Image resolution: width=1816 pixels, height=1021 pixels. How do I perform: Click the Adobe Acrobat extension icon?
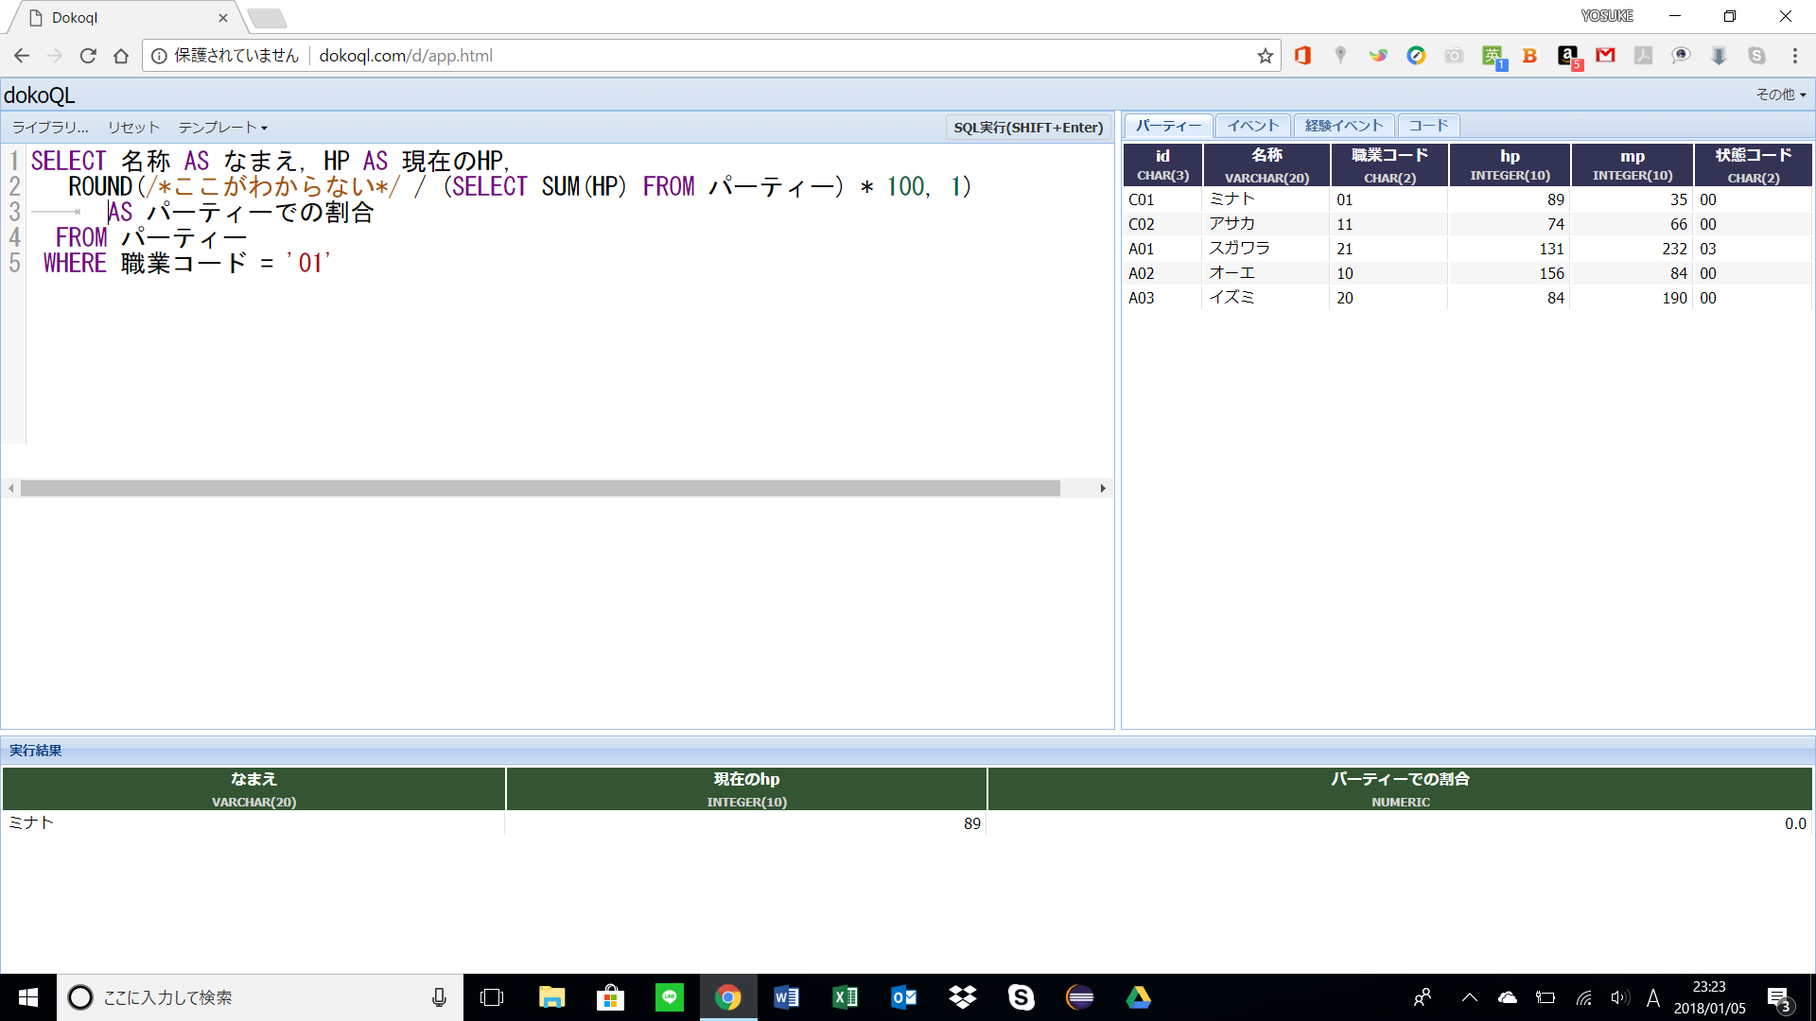pos(1643,56)
